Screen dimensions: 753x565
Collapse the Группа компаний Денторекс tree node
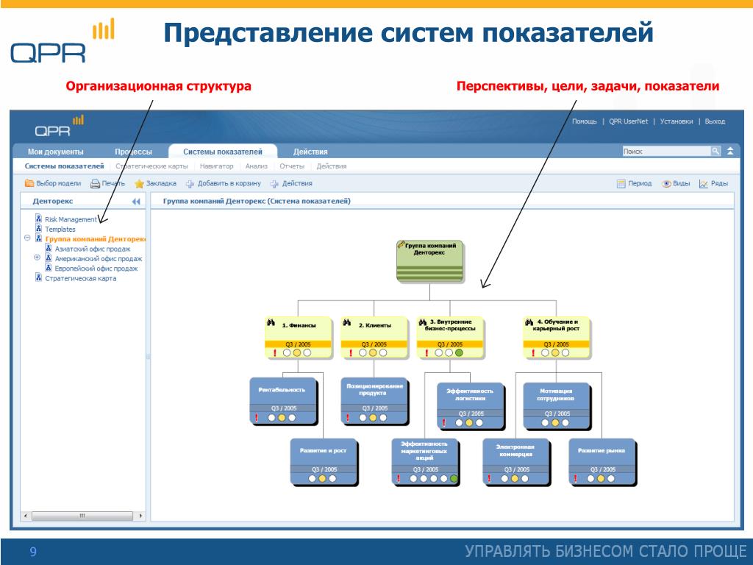pyautogui.click(x=27, y=238)
